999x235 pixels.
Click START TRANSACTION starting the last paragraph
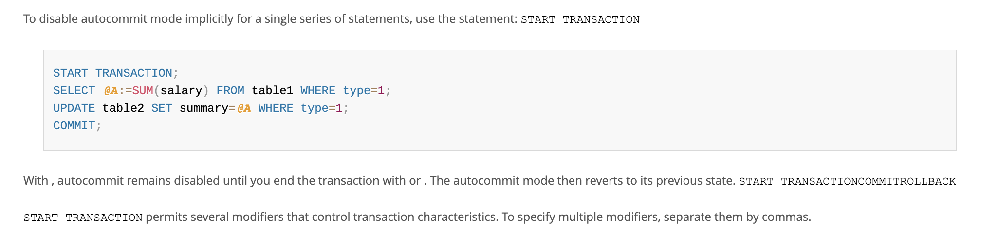pyautogui.click(x=83, y=218)
